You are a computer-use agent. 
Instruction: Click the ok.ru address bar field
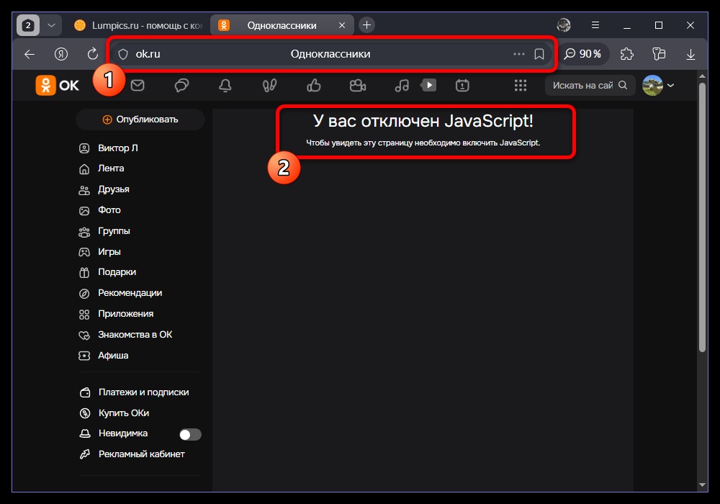pos(330,54)
